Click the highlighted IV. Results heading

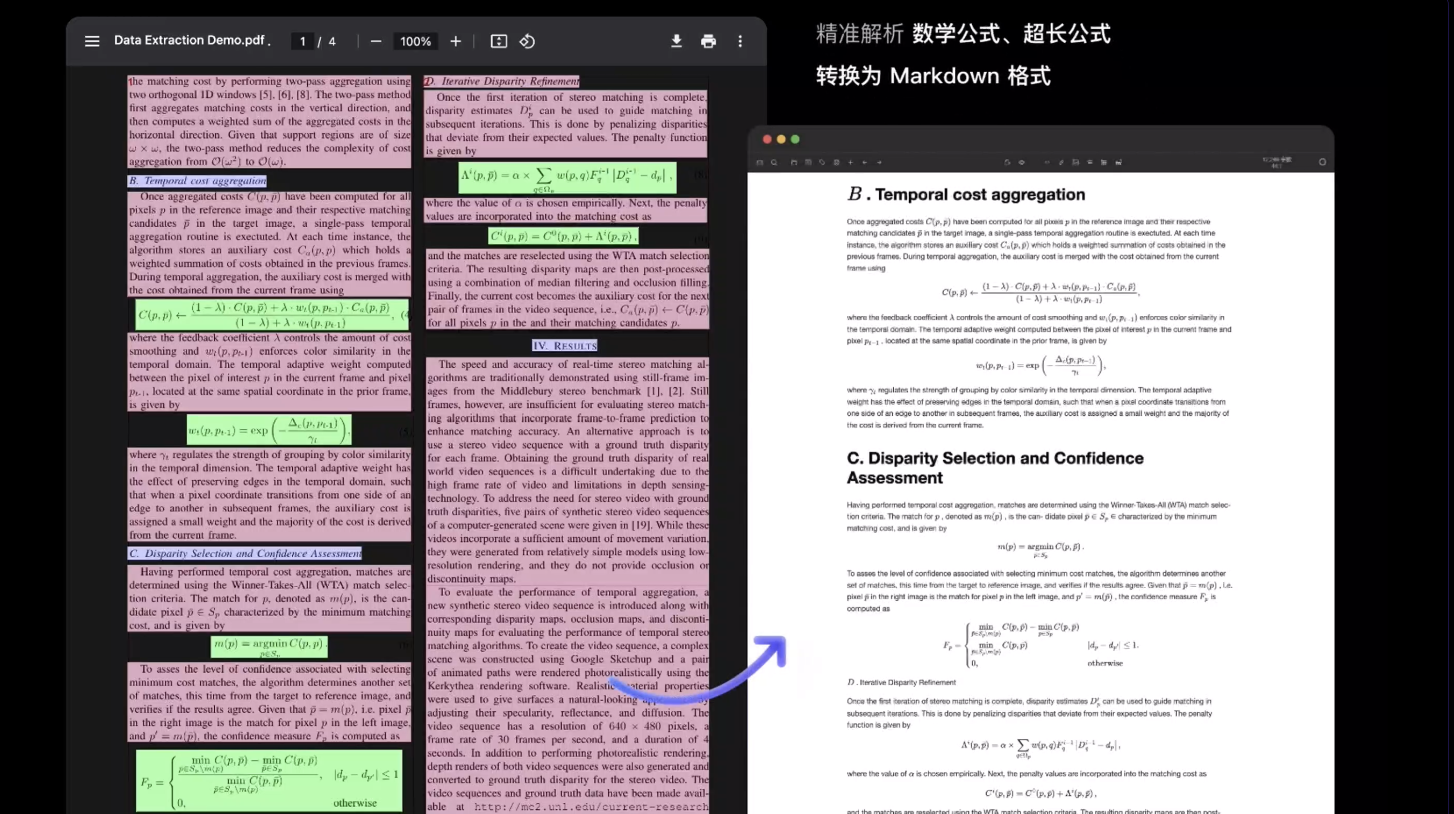coord(565,345)
